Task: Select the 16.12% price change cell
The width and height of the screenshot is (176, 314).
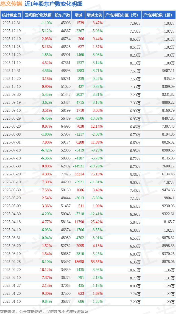Action: coord(46,270)
